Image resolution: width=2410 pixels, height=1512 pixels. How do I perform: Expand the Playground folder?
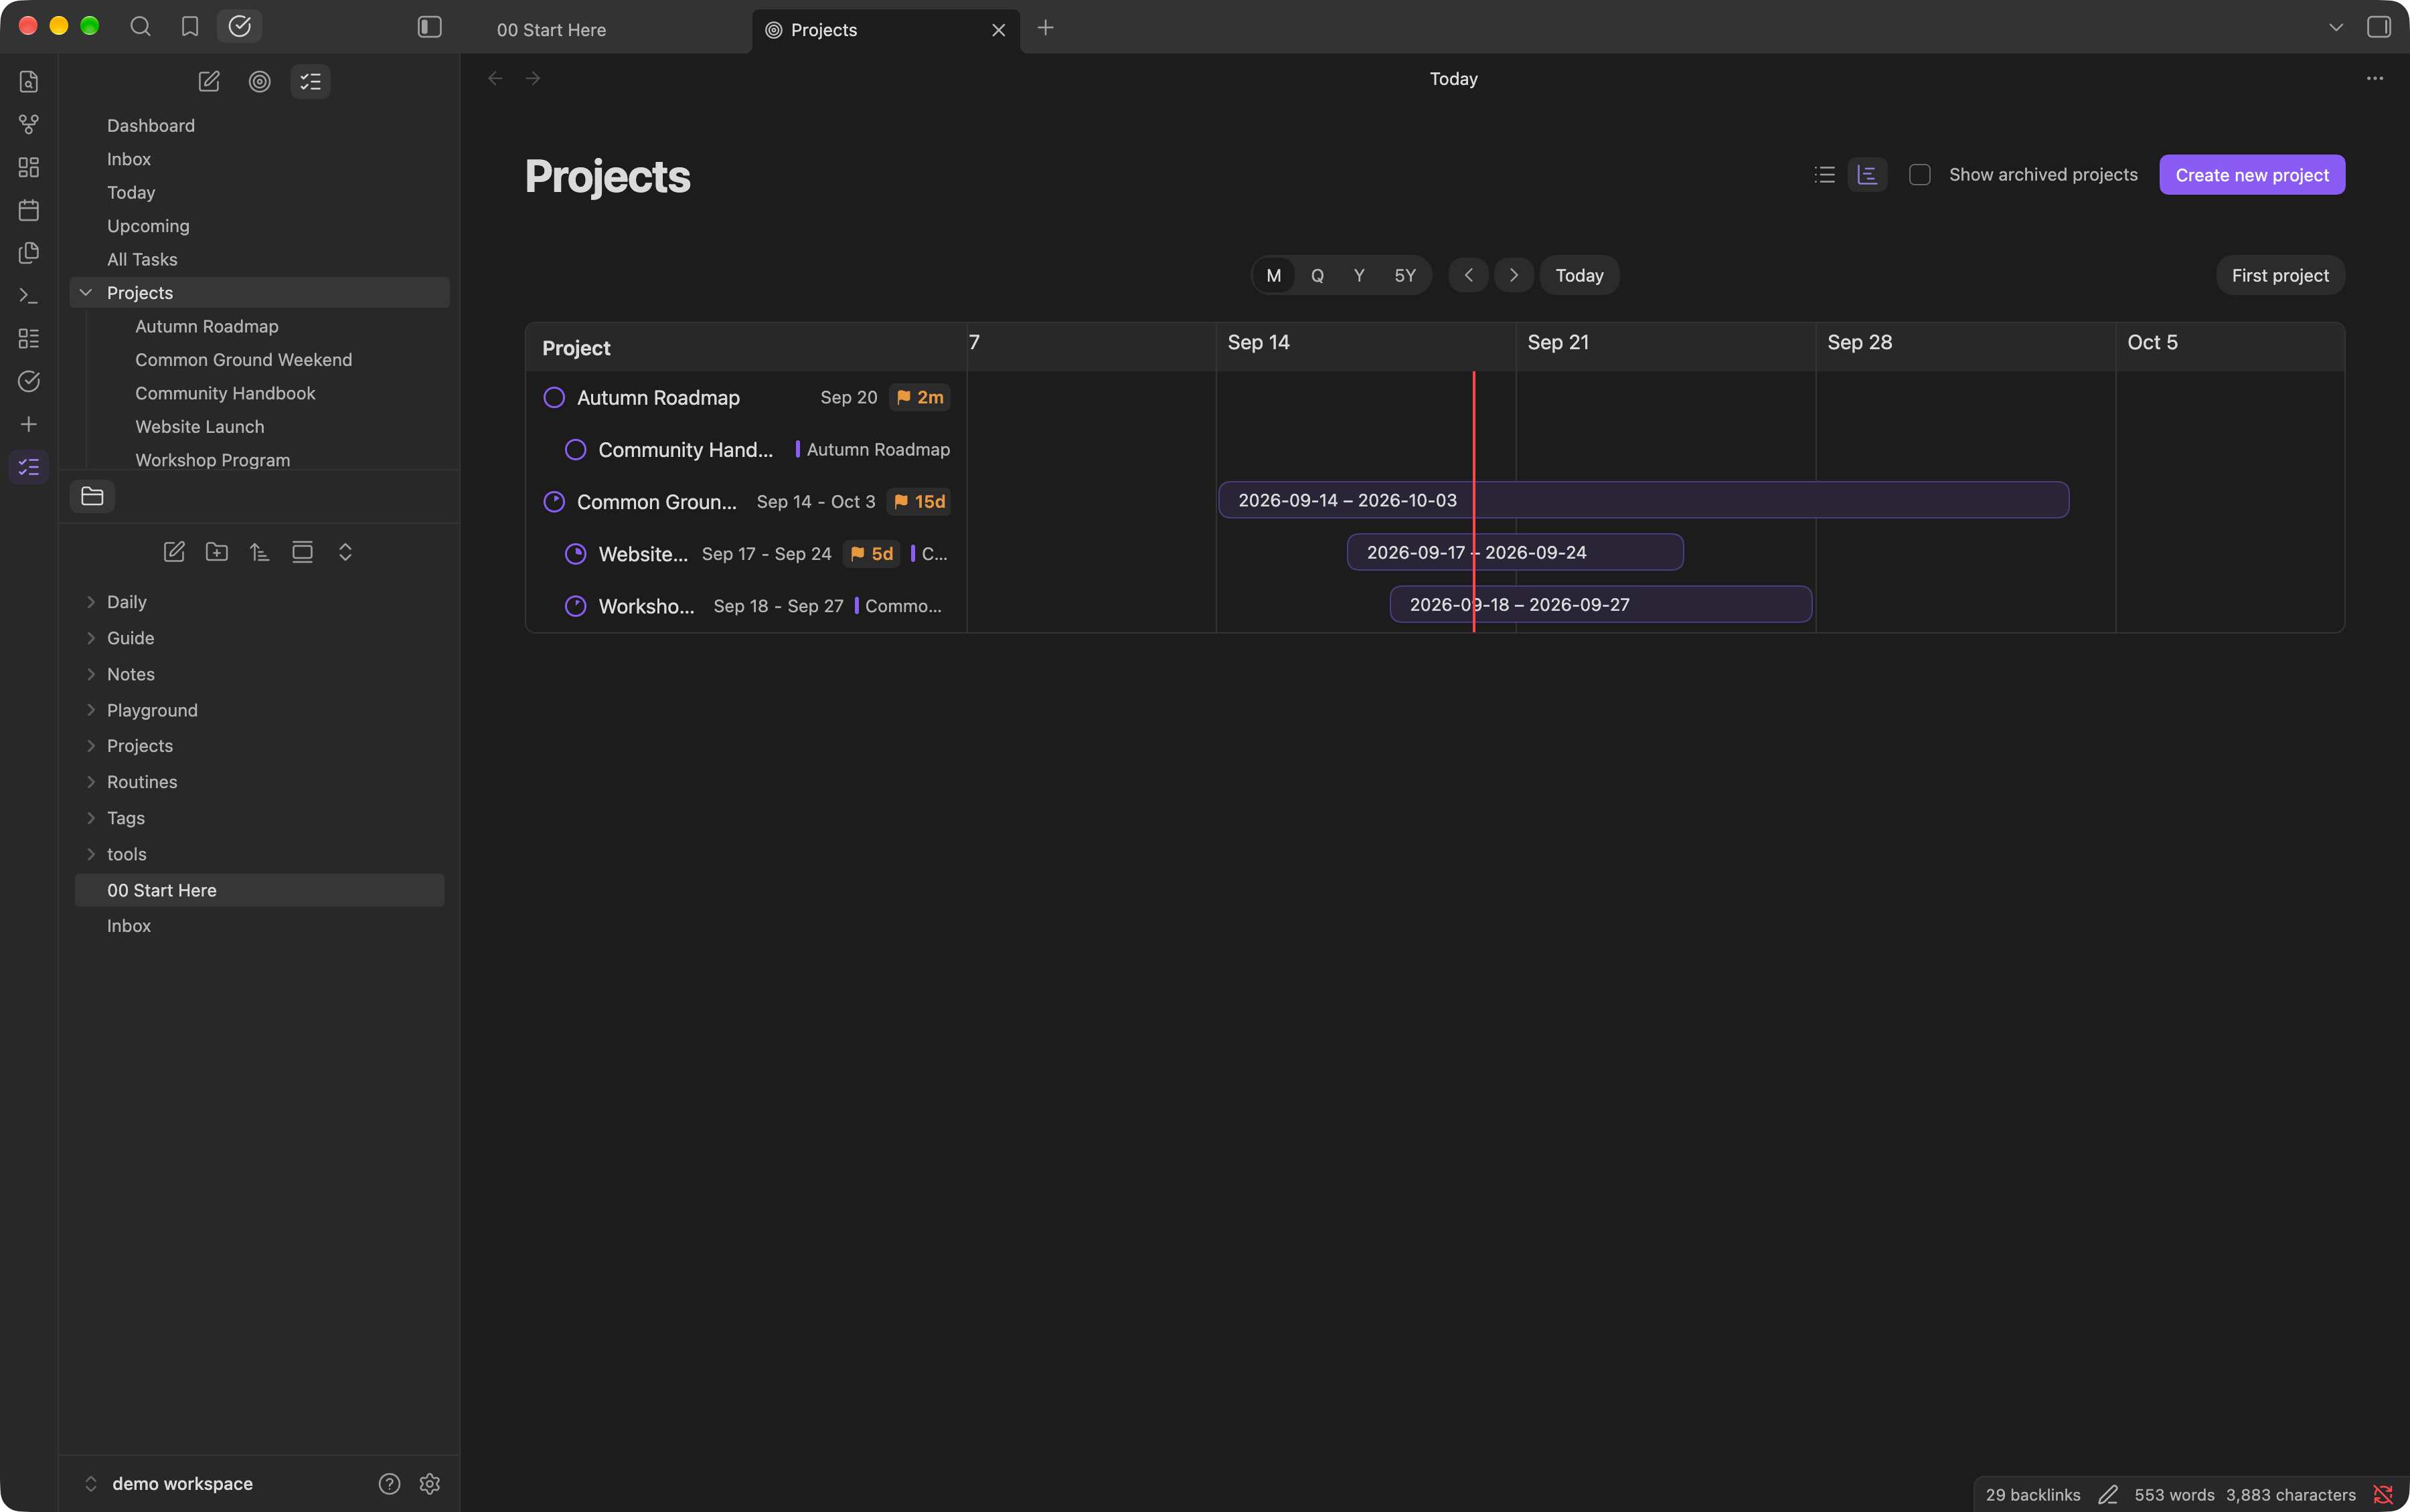[x=91, y=710]
